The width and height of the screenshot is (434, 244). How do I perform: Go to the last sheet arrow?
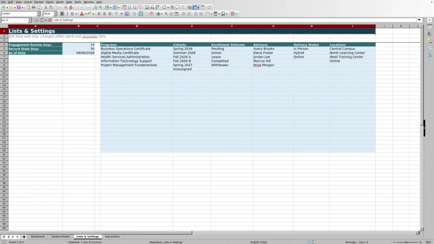18,237
